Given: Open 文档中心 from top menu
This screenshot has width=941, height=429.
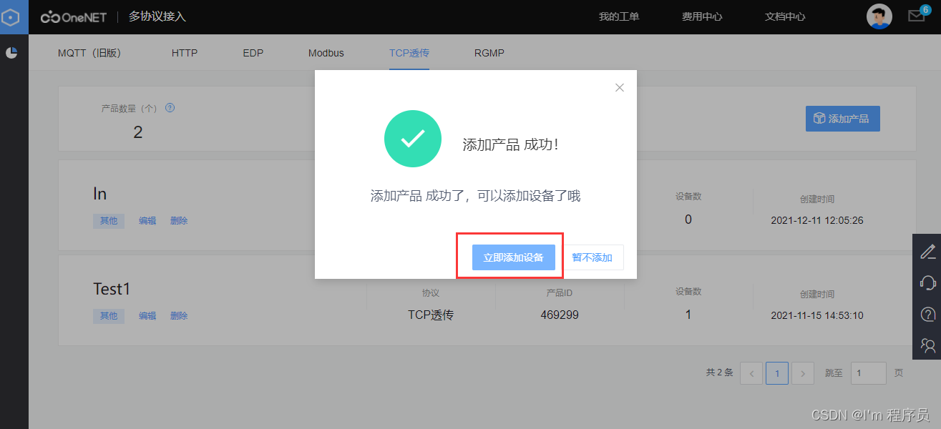Looking at the screenshot, I should pyautogui.click(x=784, y=16).
